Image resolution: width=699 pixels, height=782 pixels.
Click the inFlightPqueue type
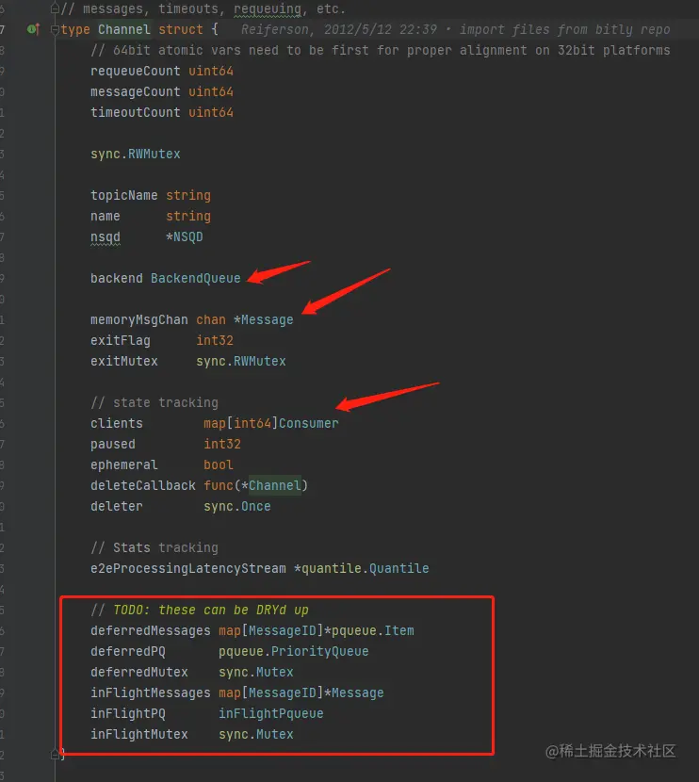click(x=270, y=713)
